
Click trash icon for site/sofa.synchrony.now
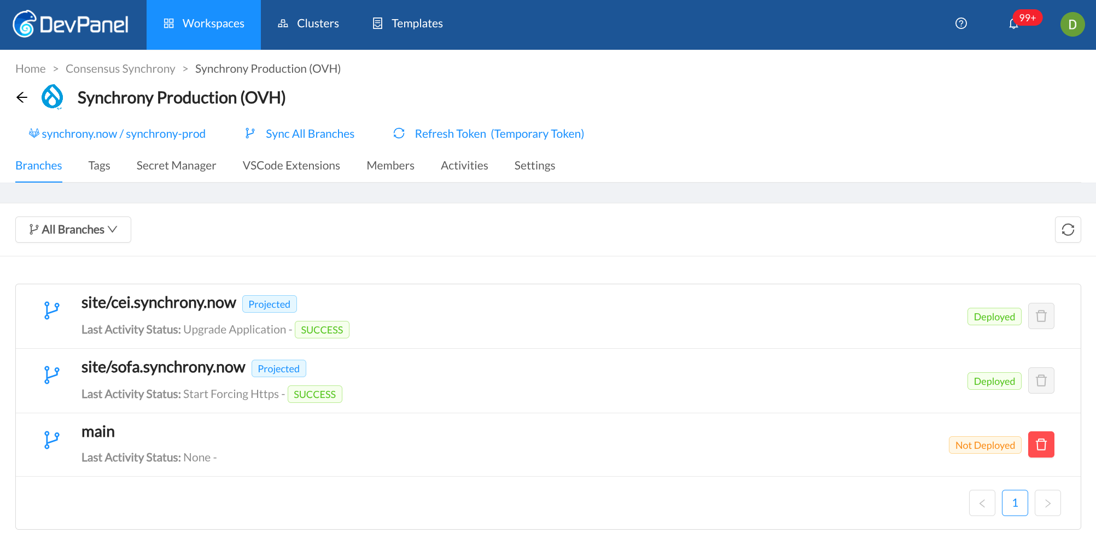coord(1041,380)
